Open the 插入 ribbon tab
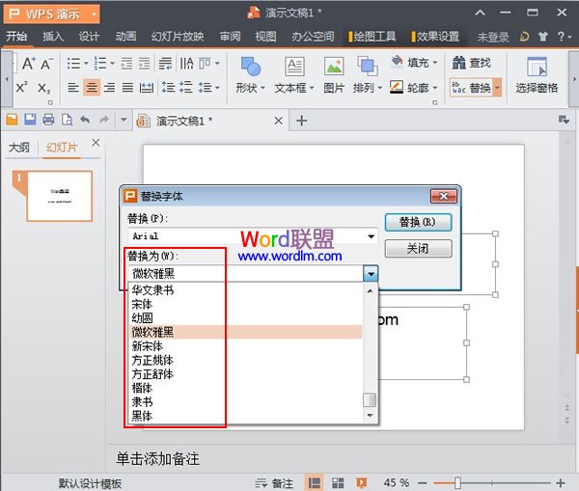579x491 pixels. pyautogui.click(x=53, y=37)
